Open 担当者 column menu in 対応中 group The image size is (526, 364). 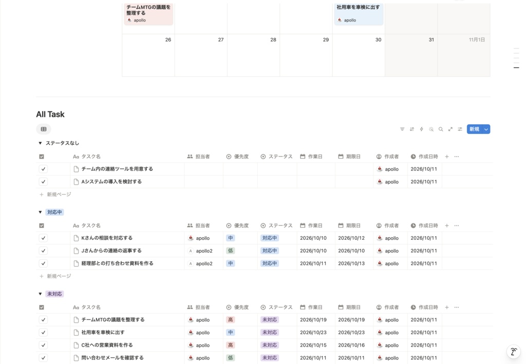(199, 225)
